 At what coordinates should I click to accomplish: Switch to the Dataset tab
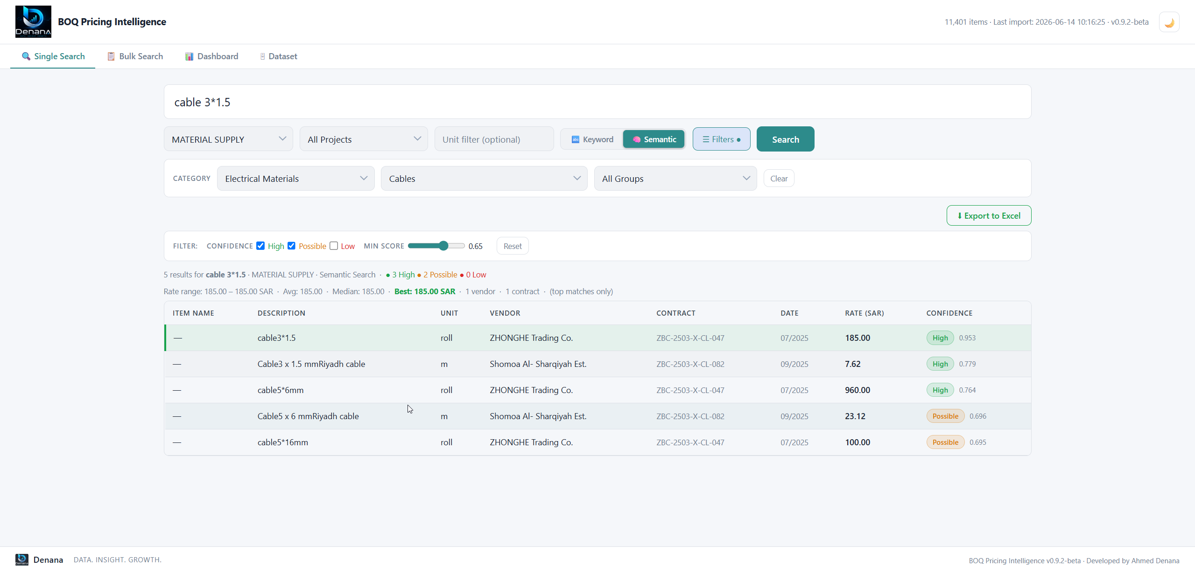click(279, 56)
